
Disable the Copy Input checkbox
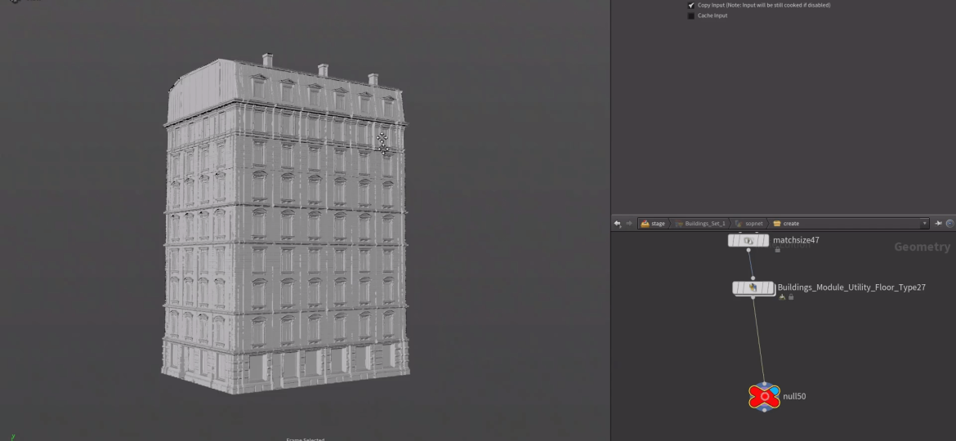[x=692, y=5]
